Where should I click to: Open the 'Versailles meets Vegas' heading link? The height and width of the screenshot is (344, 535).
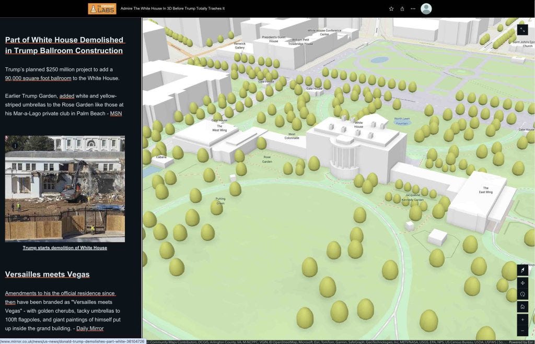(48, 275)
